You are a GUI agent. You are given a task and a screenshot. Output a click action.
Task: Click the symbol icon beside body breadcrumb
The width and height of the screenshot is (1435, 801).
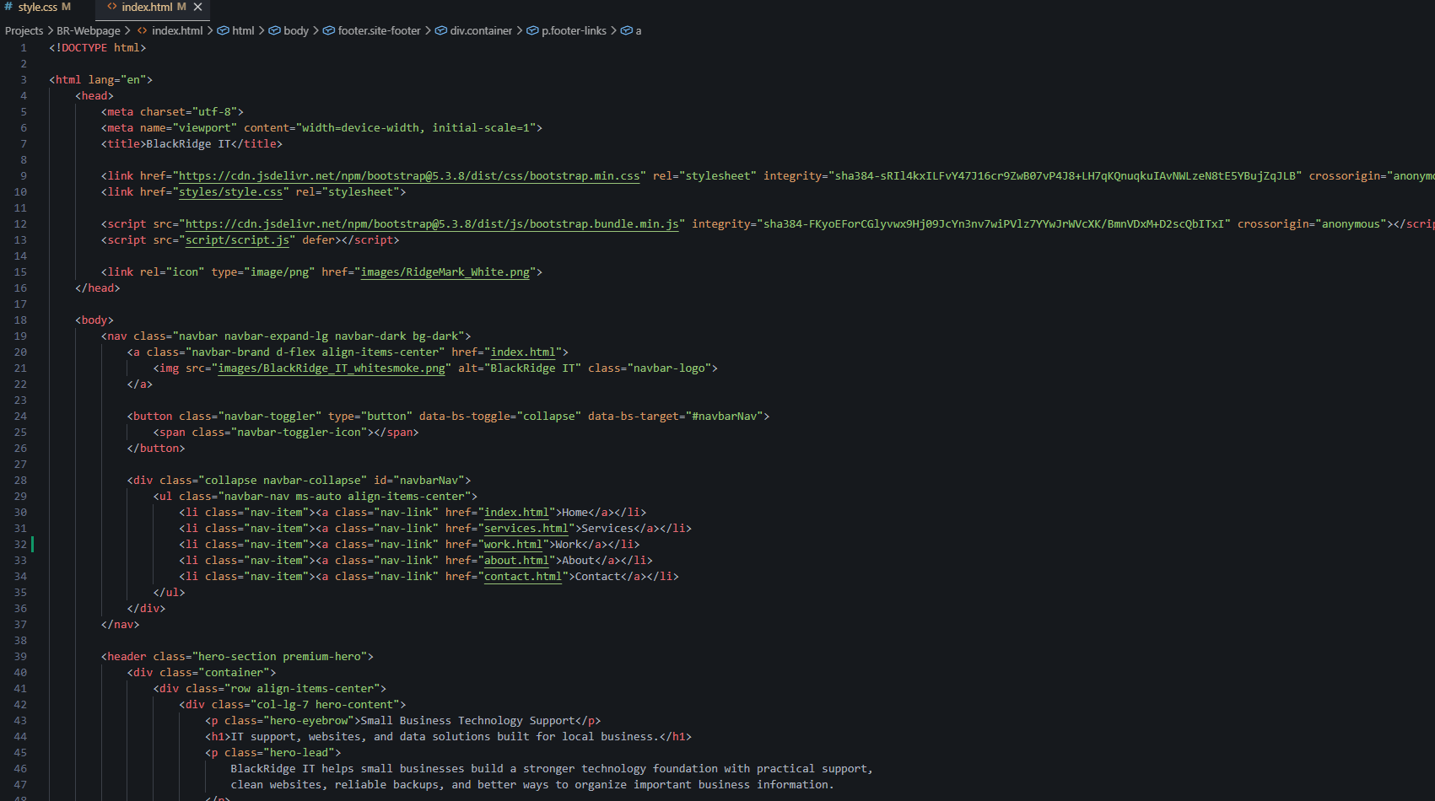coord(275,31)
